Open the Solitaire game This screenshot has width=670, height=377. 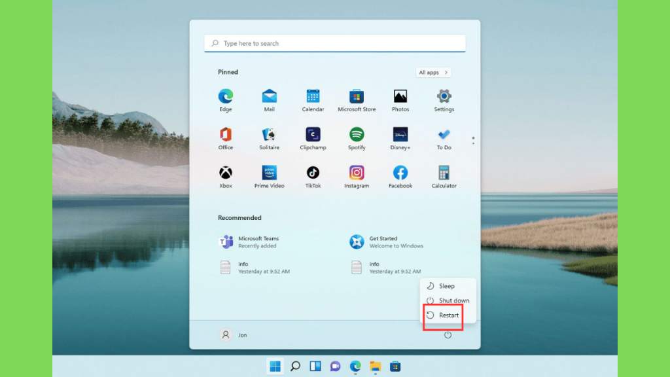pos(269,139)
